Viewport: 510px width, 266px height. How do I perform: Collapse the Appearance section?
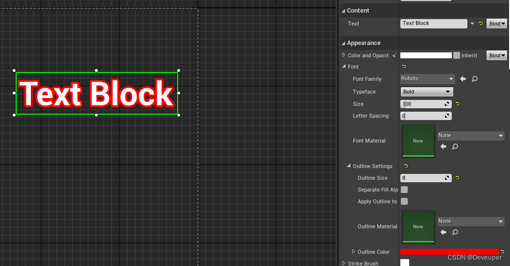coord(343,43)
